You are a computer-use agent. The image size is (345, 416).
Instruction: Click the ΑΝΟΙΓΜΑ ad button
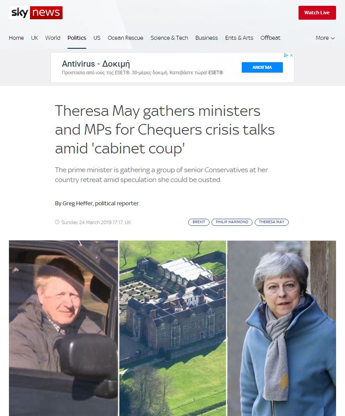[x=262, y=68]
